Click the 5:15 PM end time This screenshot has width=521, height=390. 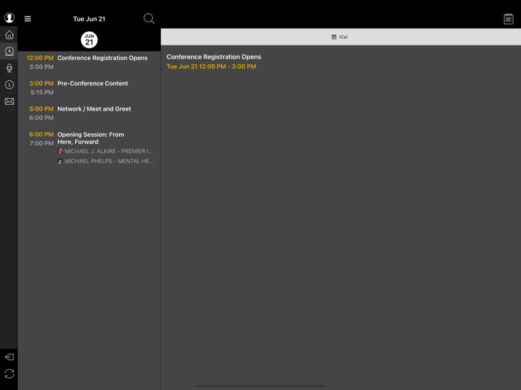(42, 92)
